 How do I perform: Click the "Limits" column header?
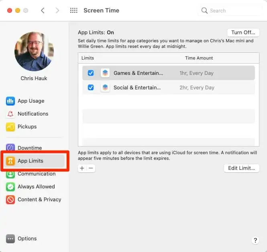[x=88, y=58]
